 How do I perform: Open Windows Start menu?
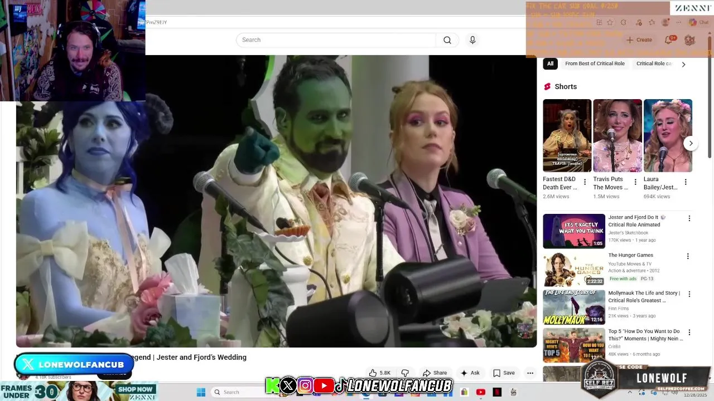[x=201, y=392]
